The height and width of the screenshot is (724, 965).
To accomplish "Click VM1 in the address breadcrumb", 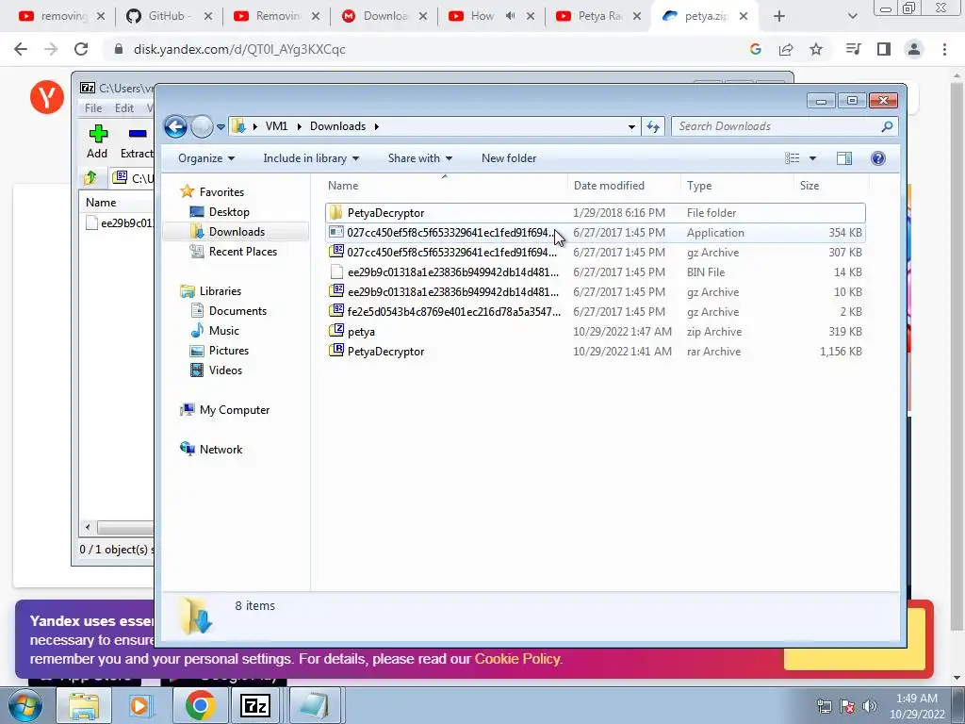I will pyautogui.click(x=276, y=126).
